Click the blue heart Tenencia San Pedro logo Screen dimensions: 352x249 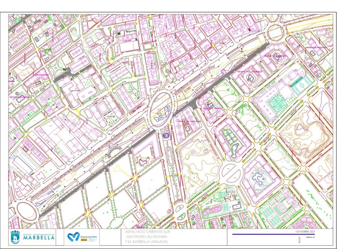click(x=74, y=236)
